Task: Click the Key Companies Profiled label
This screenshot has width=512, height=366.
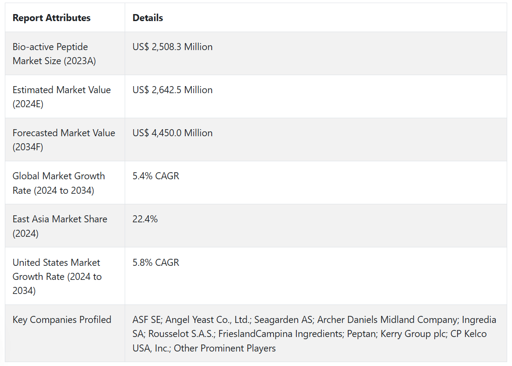Action: click(x=62, y=319)
